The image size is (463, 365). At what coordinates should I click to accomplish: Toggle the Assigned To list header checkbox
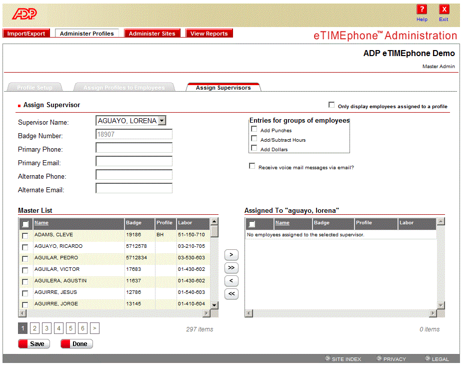(x=252, y=224)
